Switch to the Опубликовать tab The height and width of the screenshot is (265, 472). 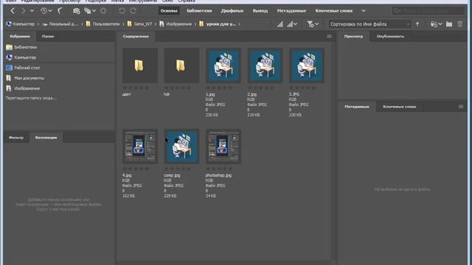(390, 36)
